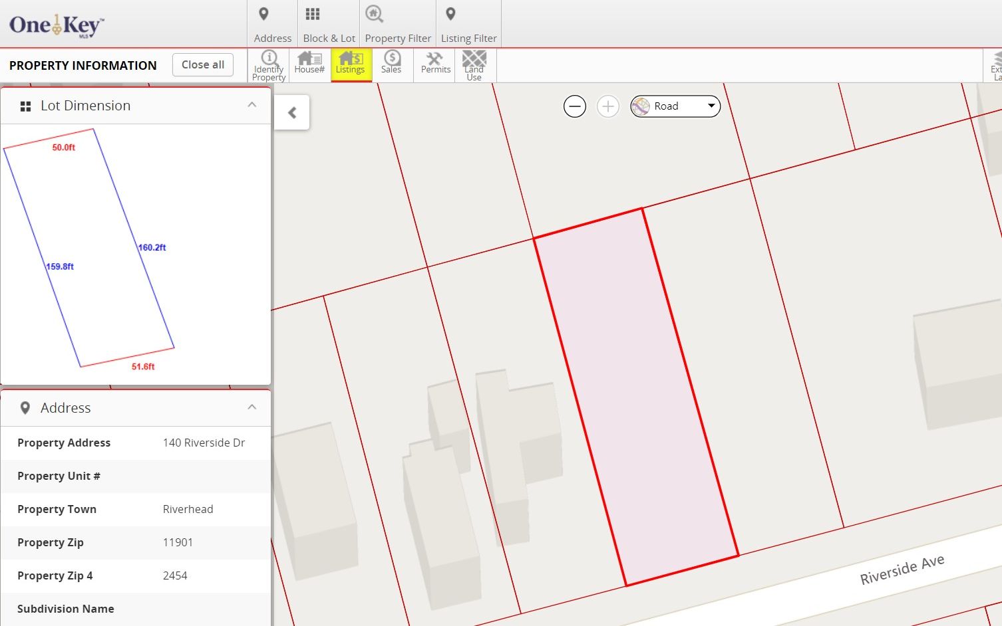Collapse the Address panel section
The height and width of the screenshot is (626, 1002).
(251, 407)
